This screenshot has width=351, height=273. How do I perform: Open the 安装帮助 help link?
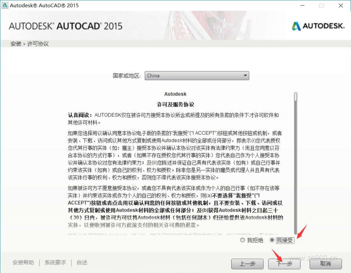[23, 262]
